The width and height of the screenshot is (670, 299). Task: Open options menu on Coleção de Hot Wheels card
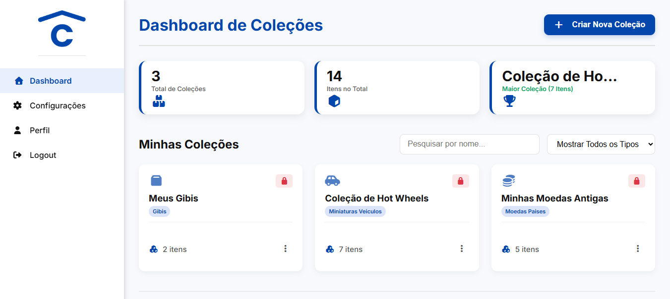[462, 249]
